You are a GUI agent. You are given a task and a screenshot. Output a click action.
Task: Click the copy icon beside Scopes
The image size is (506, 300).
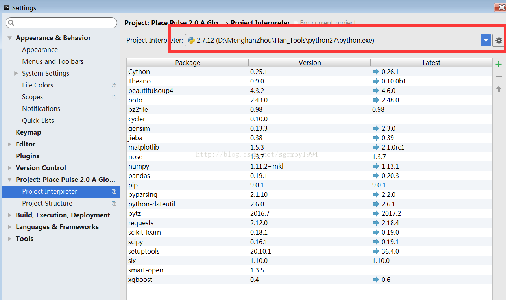[114, 97]
